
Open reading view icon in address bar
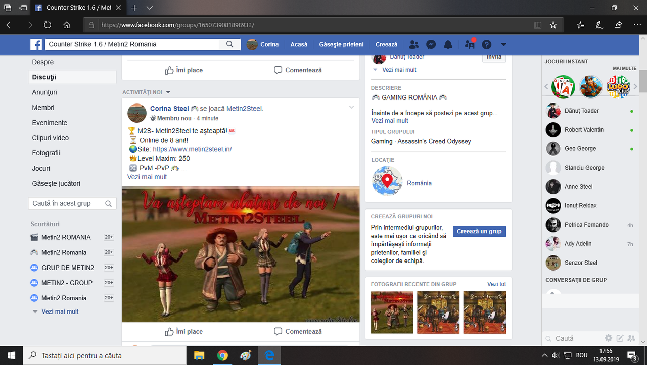pos(538,25)
